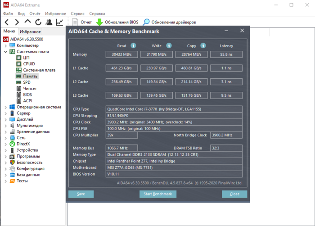Select ACPI in the tree
Screen dimensions: 315x226
pos(27,101)
